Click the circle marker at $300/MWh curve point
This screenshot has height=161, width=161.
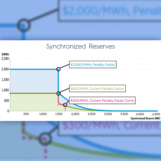click(x=65, y=105)
